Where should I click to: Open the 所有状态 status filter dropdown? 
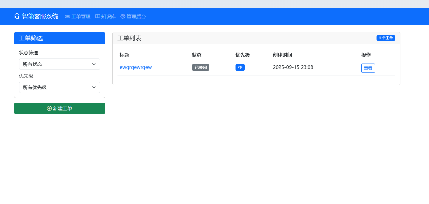pos(59,64)
